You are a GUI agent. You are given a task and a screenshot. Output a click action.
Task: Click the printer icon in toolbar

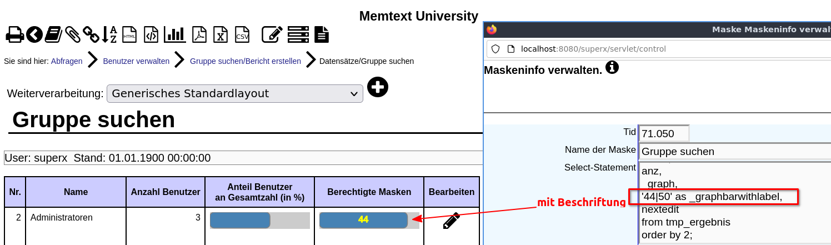click(15, 34)
